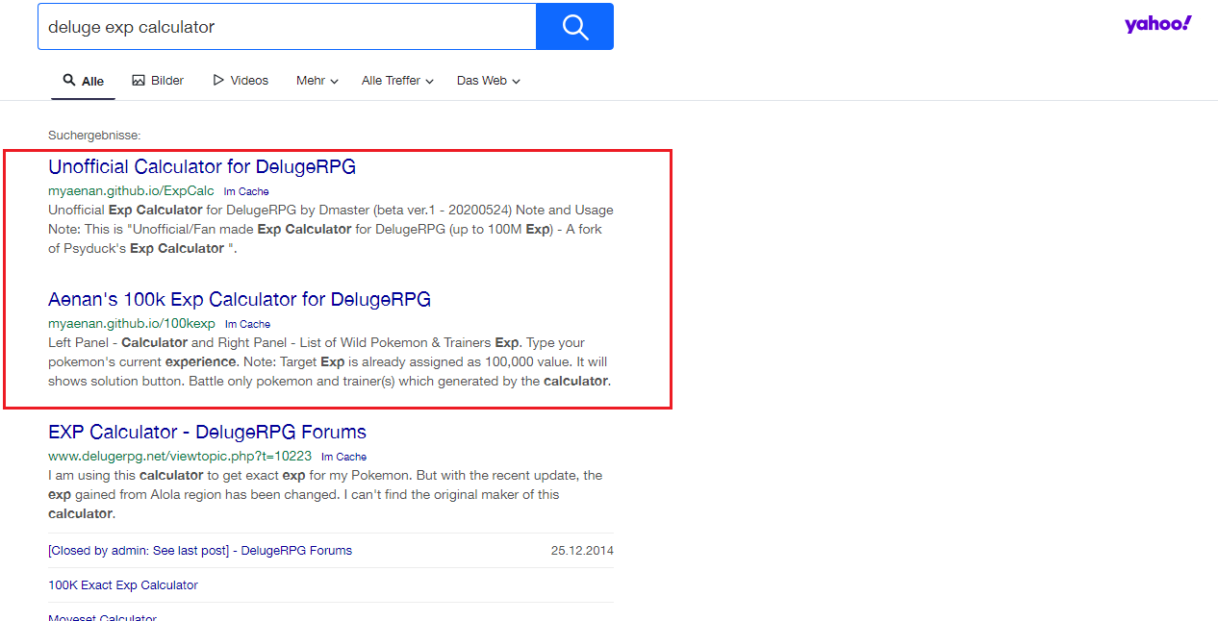Visit the myaenan.github.io/100kexp URL

(132, 323)
